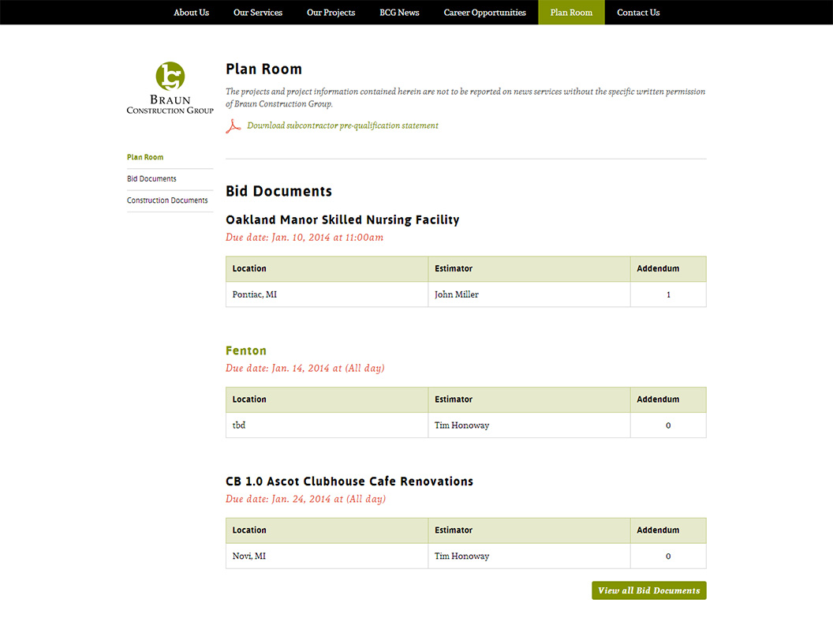Image resolution: width=833 pixels, height=637 pixels.
Task: Navigate to BCG News
Action: (x=399, y=13)
